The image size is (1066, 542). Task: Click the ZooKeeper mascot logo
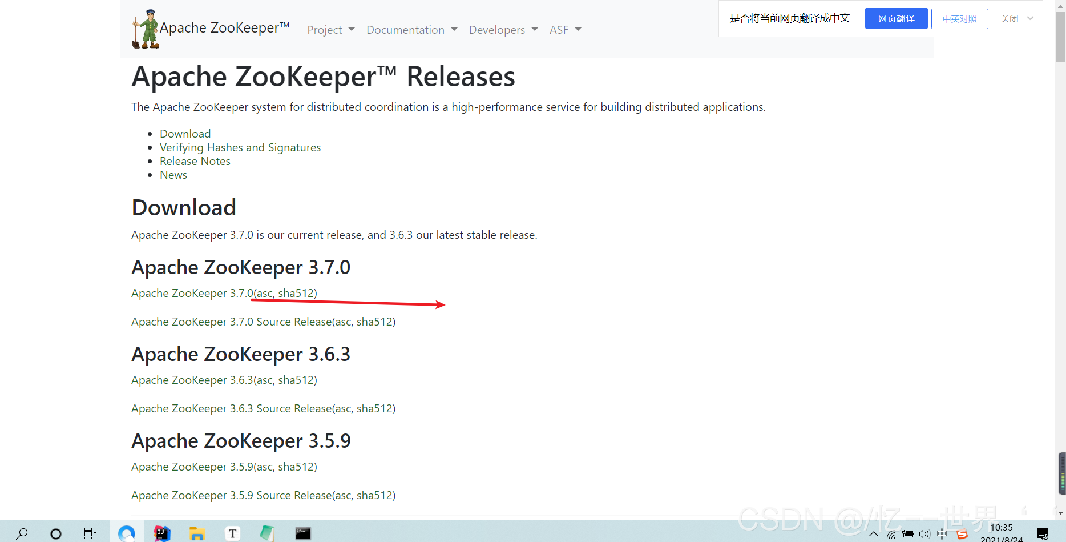[x=146, y=29]
